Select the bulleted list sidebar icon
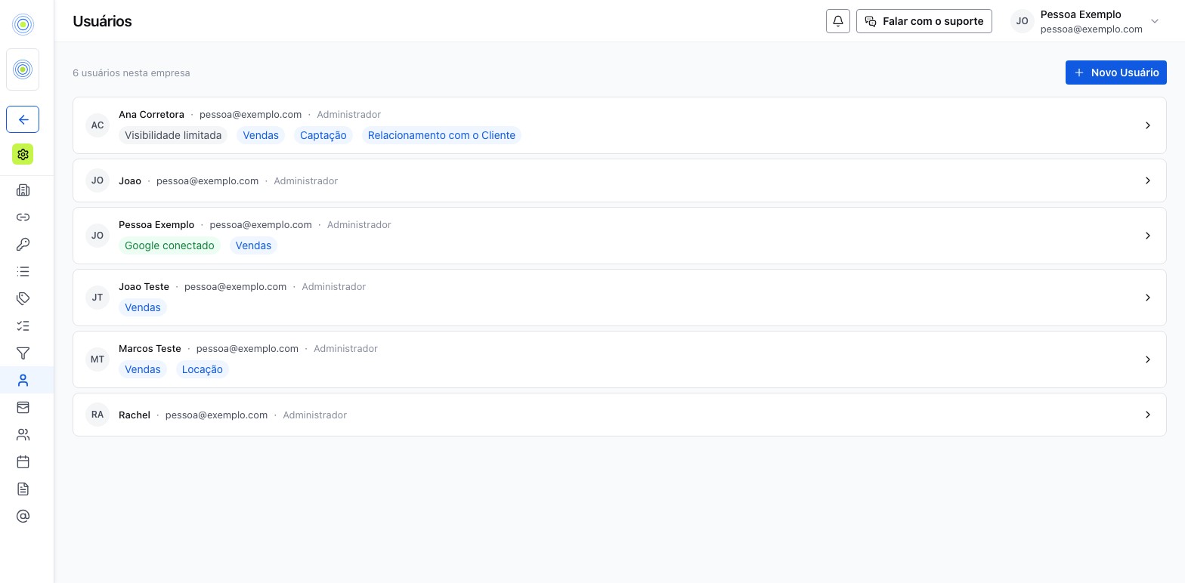The image size is (1185, 583). (23, 272)
